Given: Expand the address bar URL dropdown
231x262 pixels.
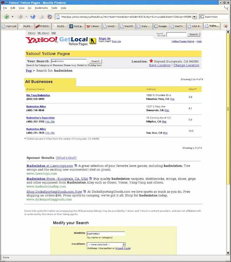Looking at the screenshot, I should click(194, 17).
